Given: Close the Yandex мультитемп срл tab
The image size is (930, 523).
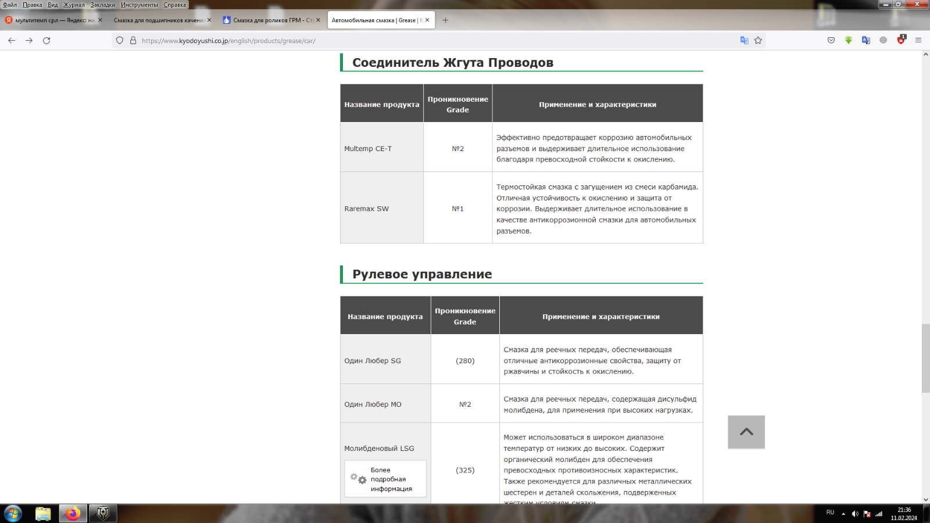Looking at the screenshot, I should coord(100,20).
